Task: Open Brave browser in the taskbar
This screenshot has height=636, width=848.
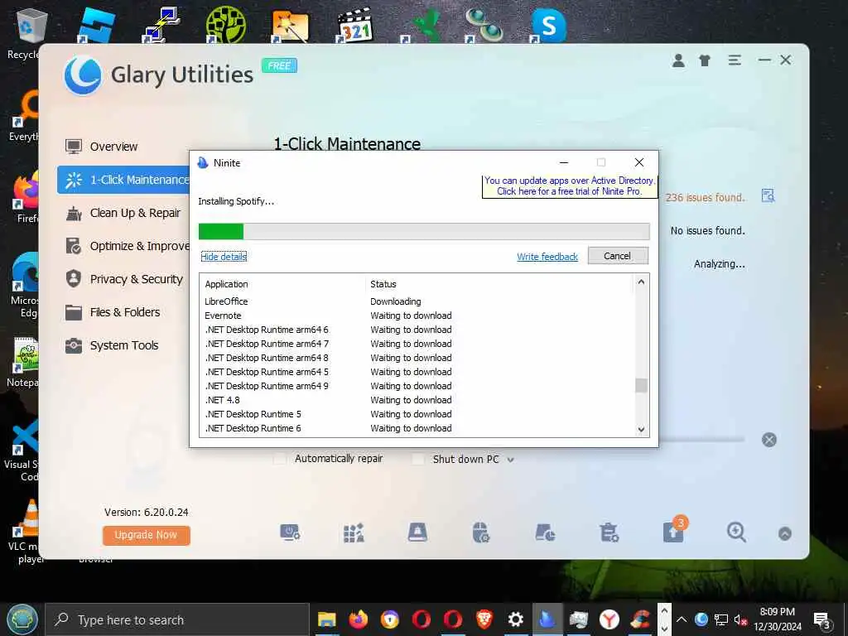Action: coord(484,619)
